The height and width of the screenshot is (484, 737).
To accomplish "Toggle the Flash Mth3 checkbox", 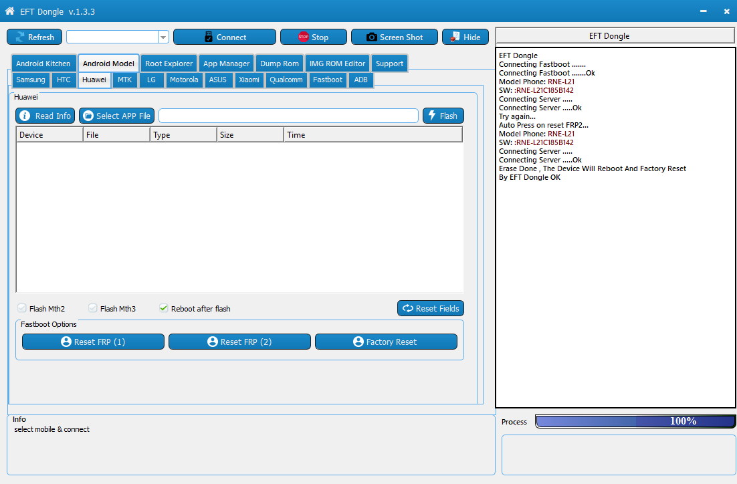I will [x=92, y=308].
